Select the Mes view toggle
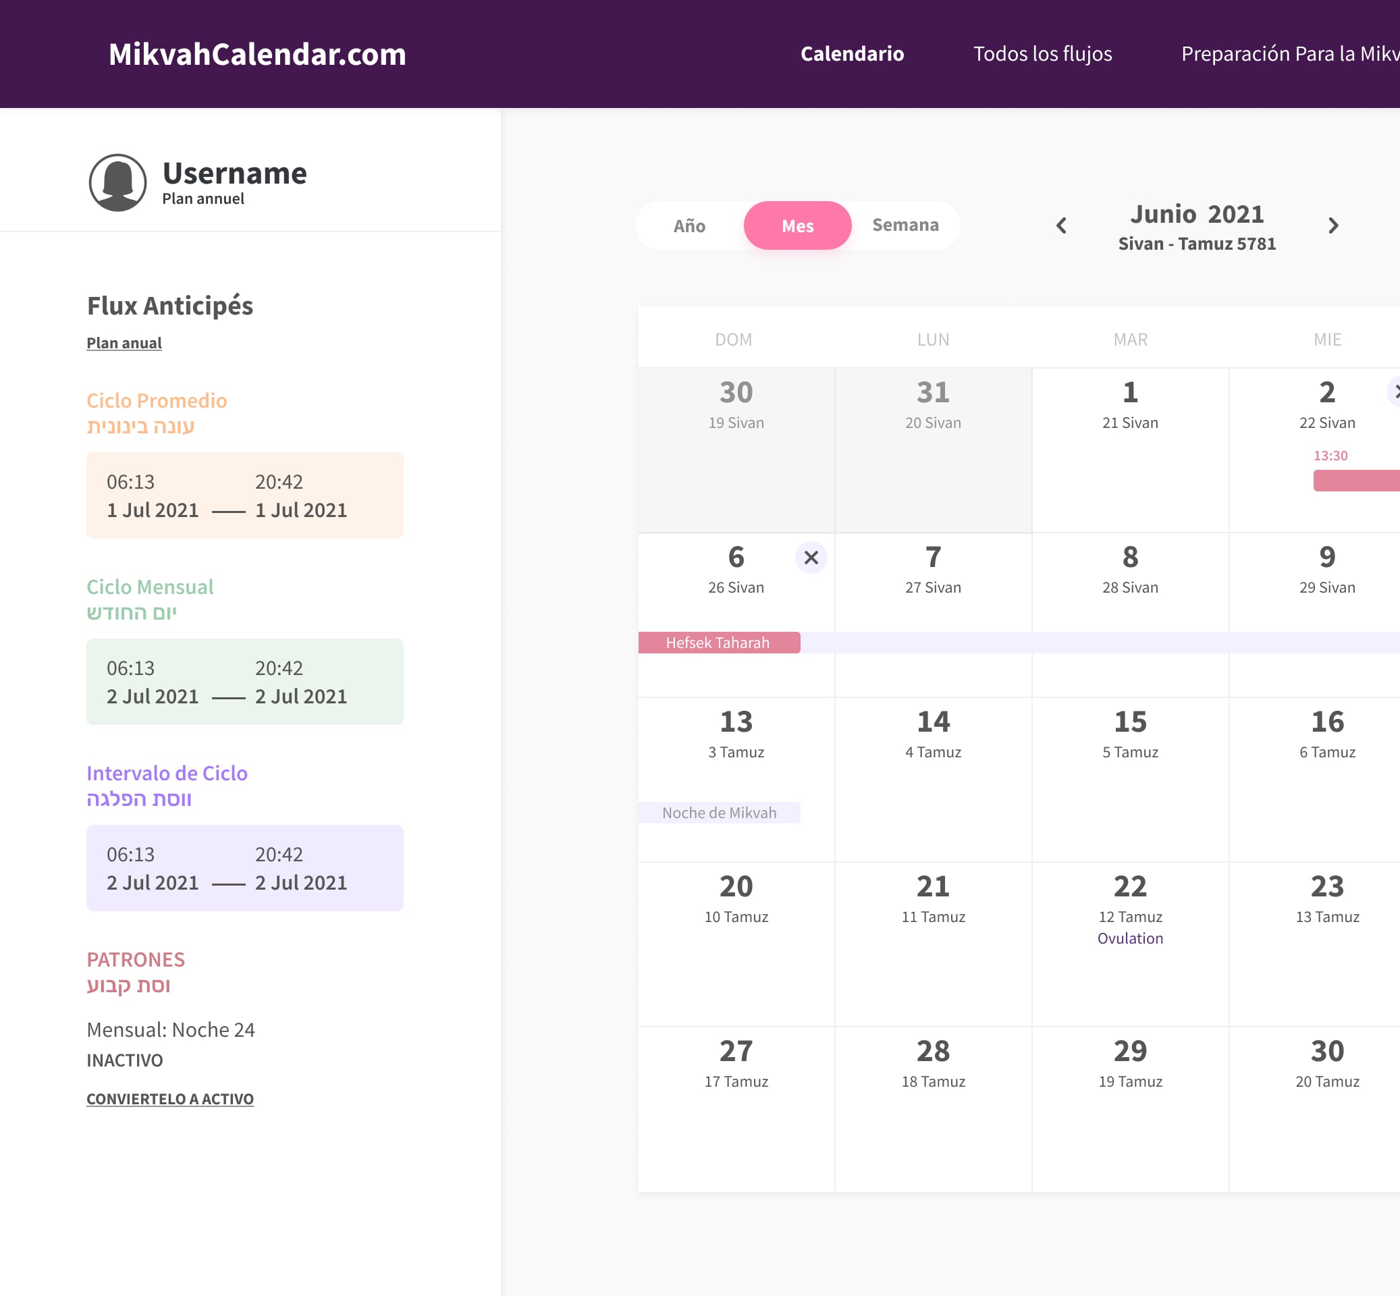The height and width of the screenshot is (1296, 1400). pyautogui.click(x=797, y=226)
